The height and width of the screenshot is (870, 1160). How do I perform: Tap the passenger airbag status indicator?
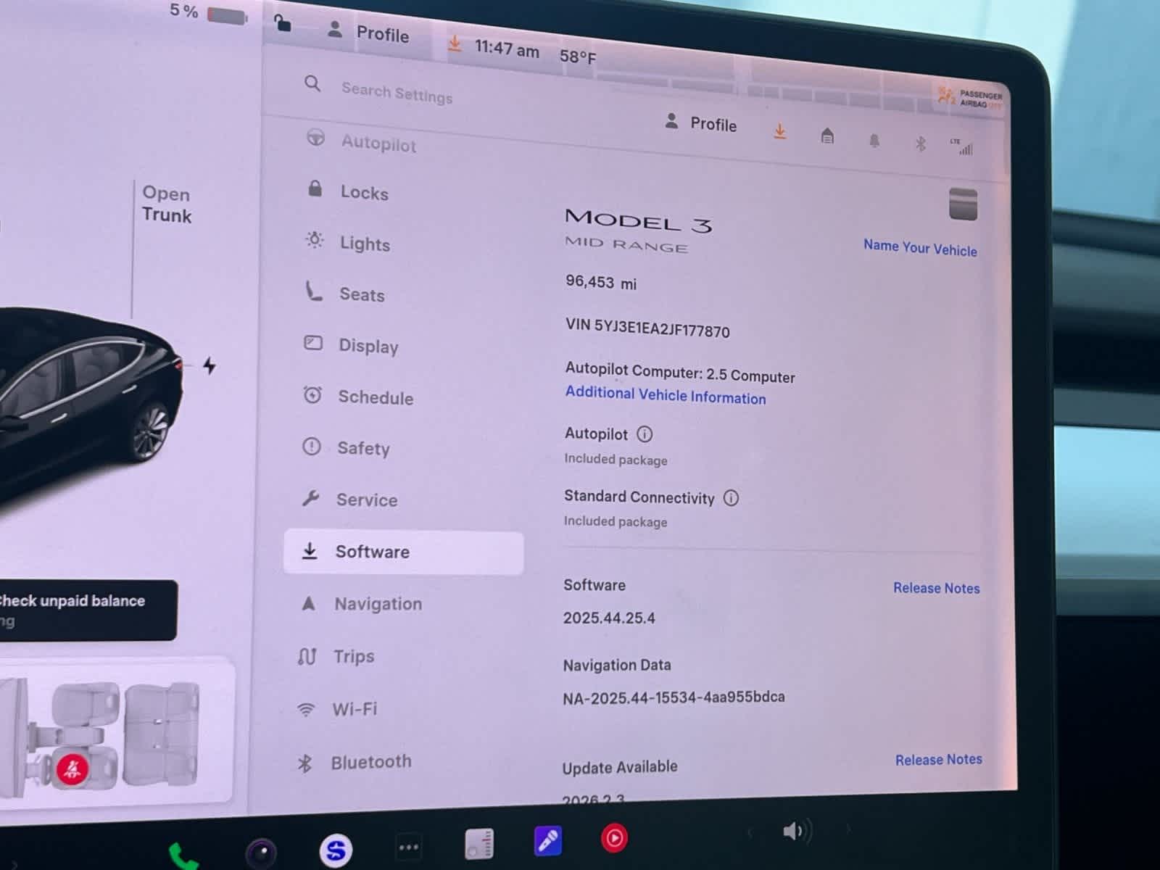pyautogui.click(x=969, y=96)
